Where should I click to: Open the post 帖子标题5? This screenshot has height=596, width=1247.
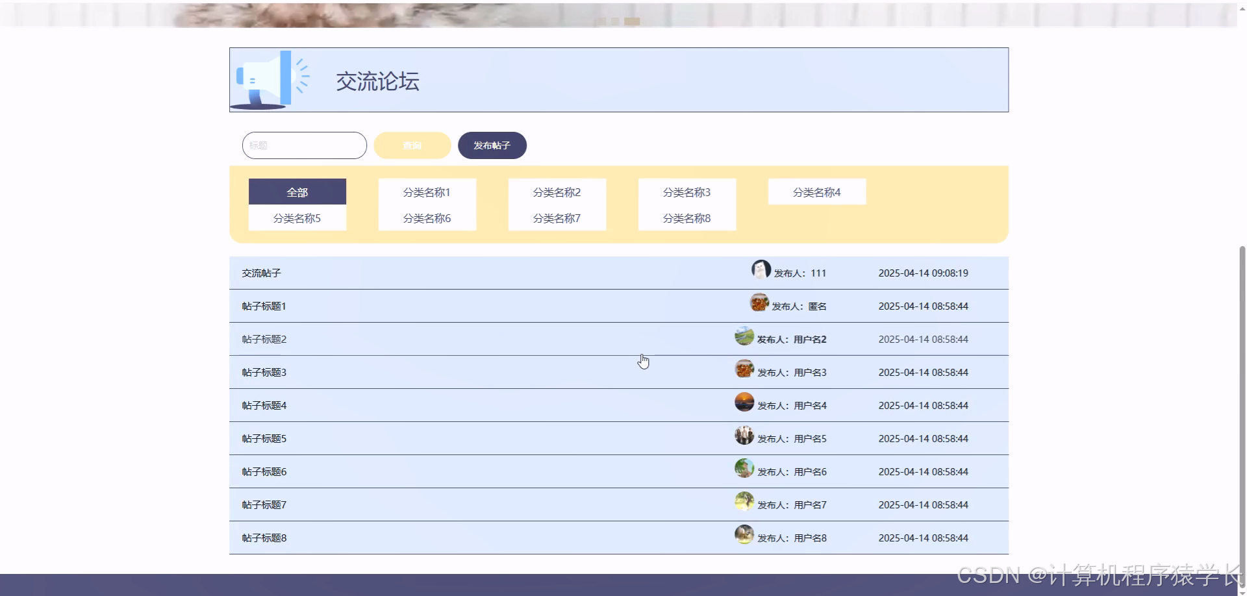[x=264, y=438]
